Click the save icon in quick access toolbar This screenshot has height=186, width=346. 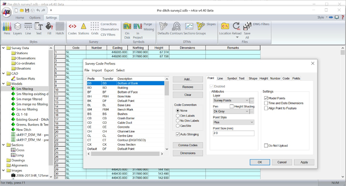[27, 10]
